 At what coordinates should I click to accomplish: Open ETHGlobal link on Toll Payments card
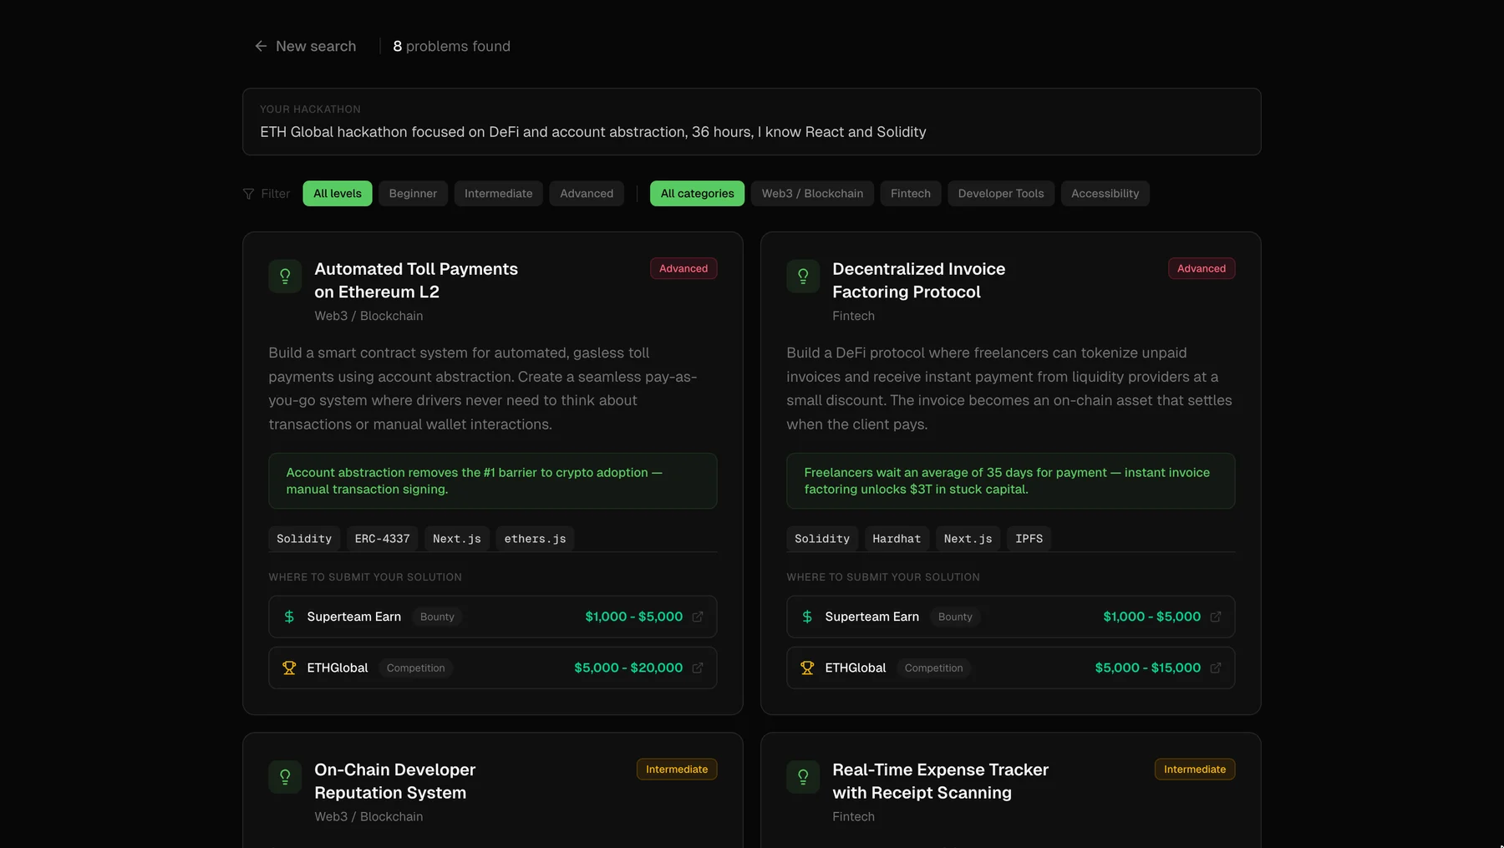click(493, 668)
